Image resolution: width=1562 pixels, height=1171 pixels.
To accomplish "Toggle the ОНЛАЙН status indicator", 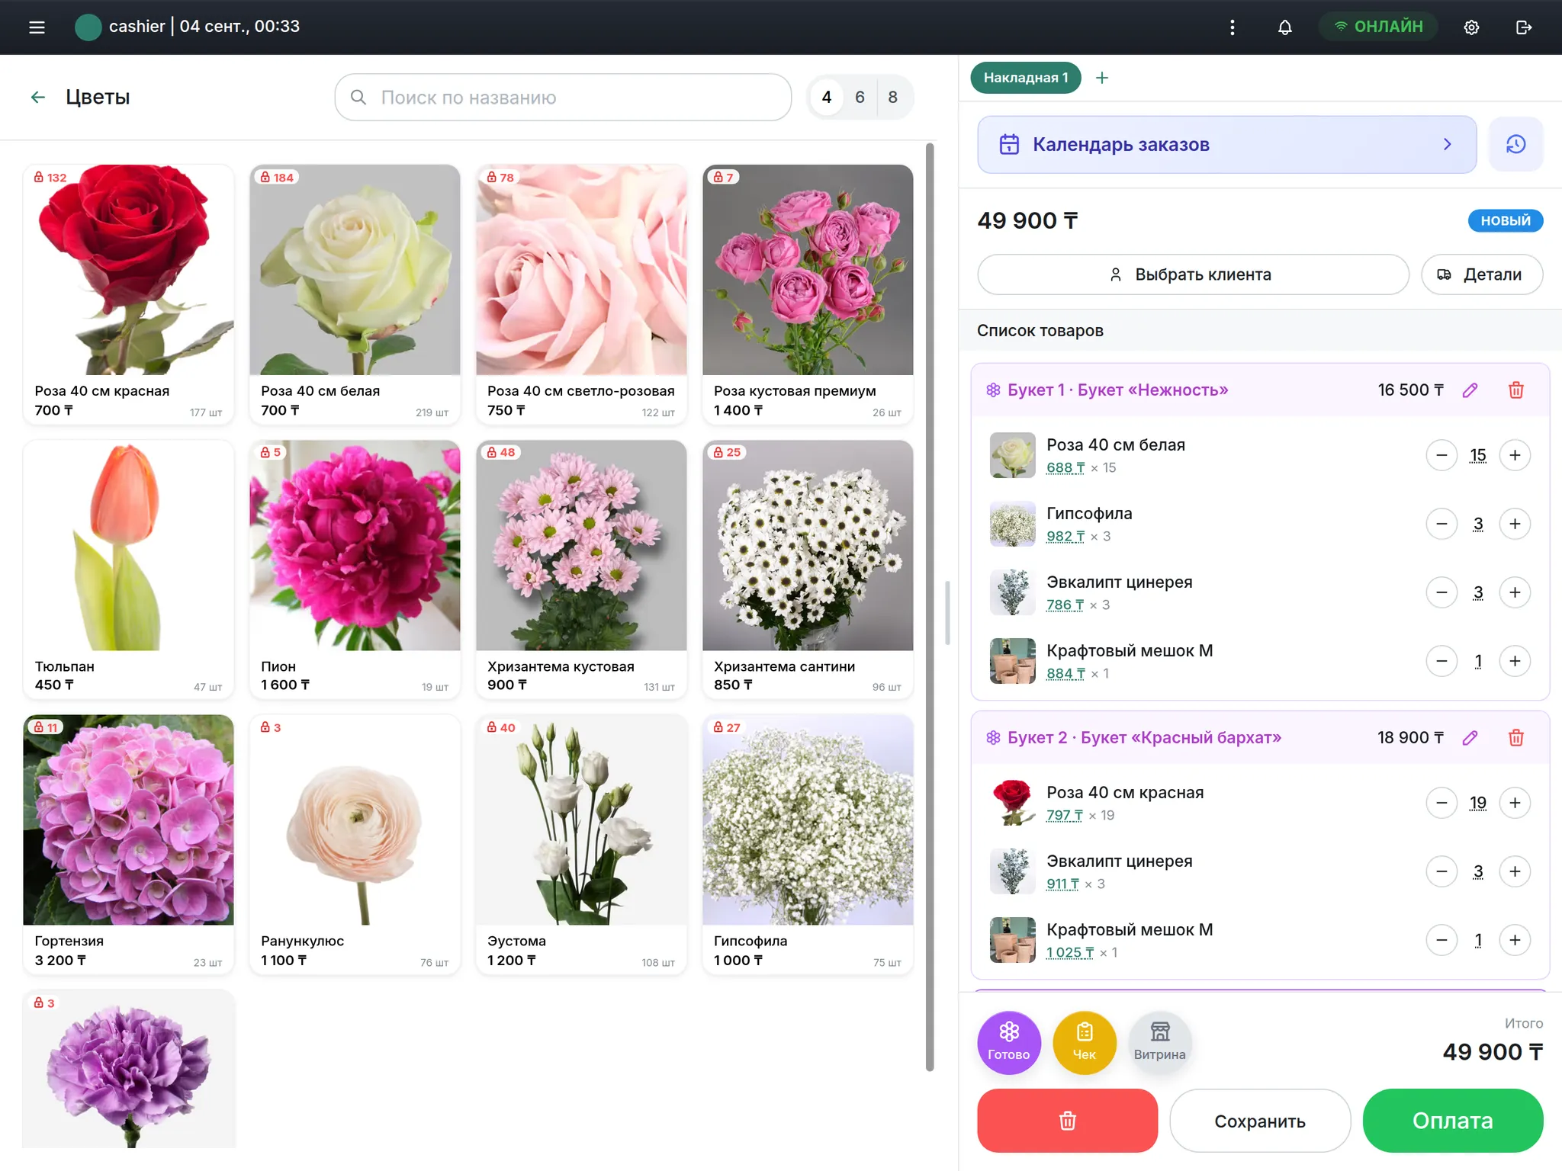I will tap(1379, 27).
